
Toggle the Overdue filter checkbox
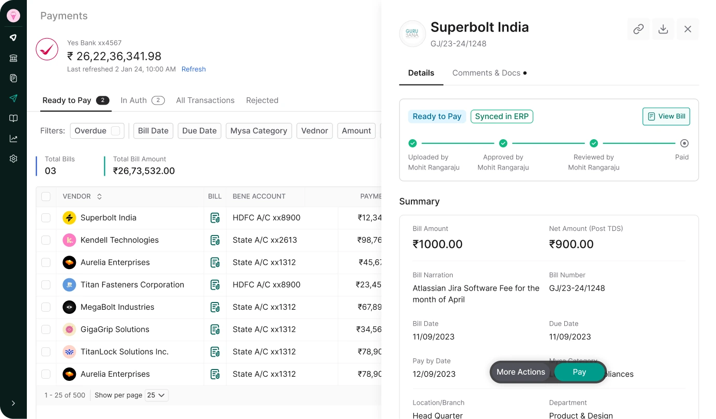tap(116, 131)
